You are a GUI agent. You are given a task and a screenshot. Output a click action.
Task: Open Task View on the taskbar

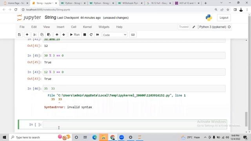point(85,137)
